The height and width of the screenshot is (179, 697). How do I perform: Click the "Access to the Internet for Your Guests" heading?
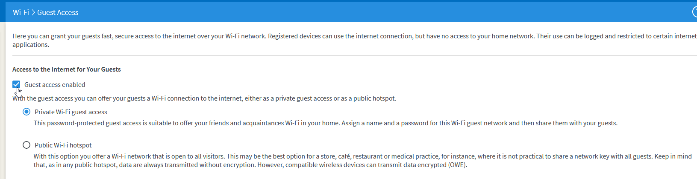[67, 69]
